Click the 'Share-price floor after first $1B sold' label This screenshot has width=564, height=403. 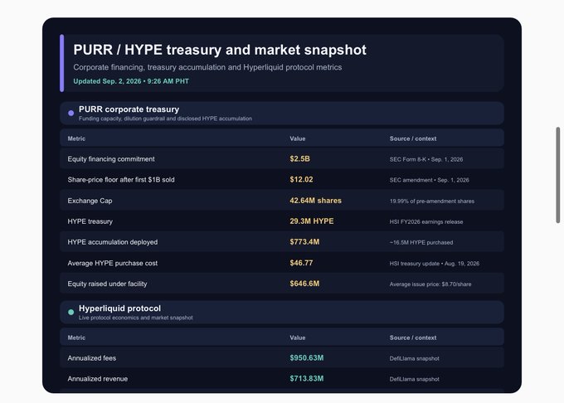coord(121,179)
